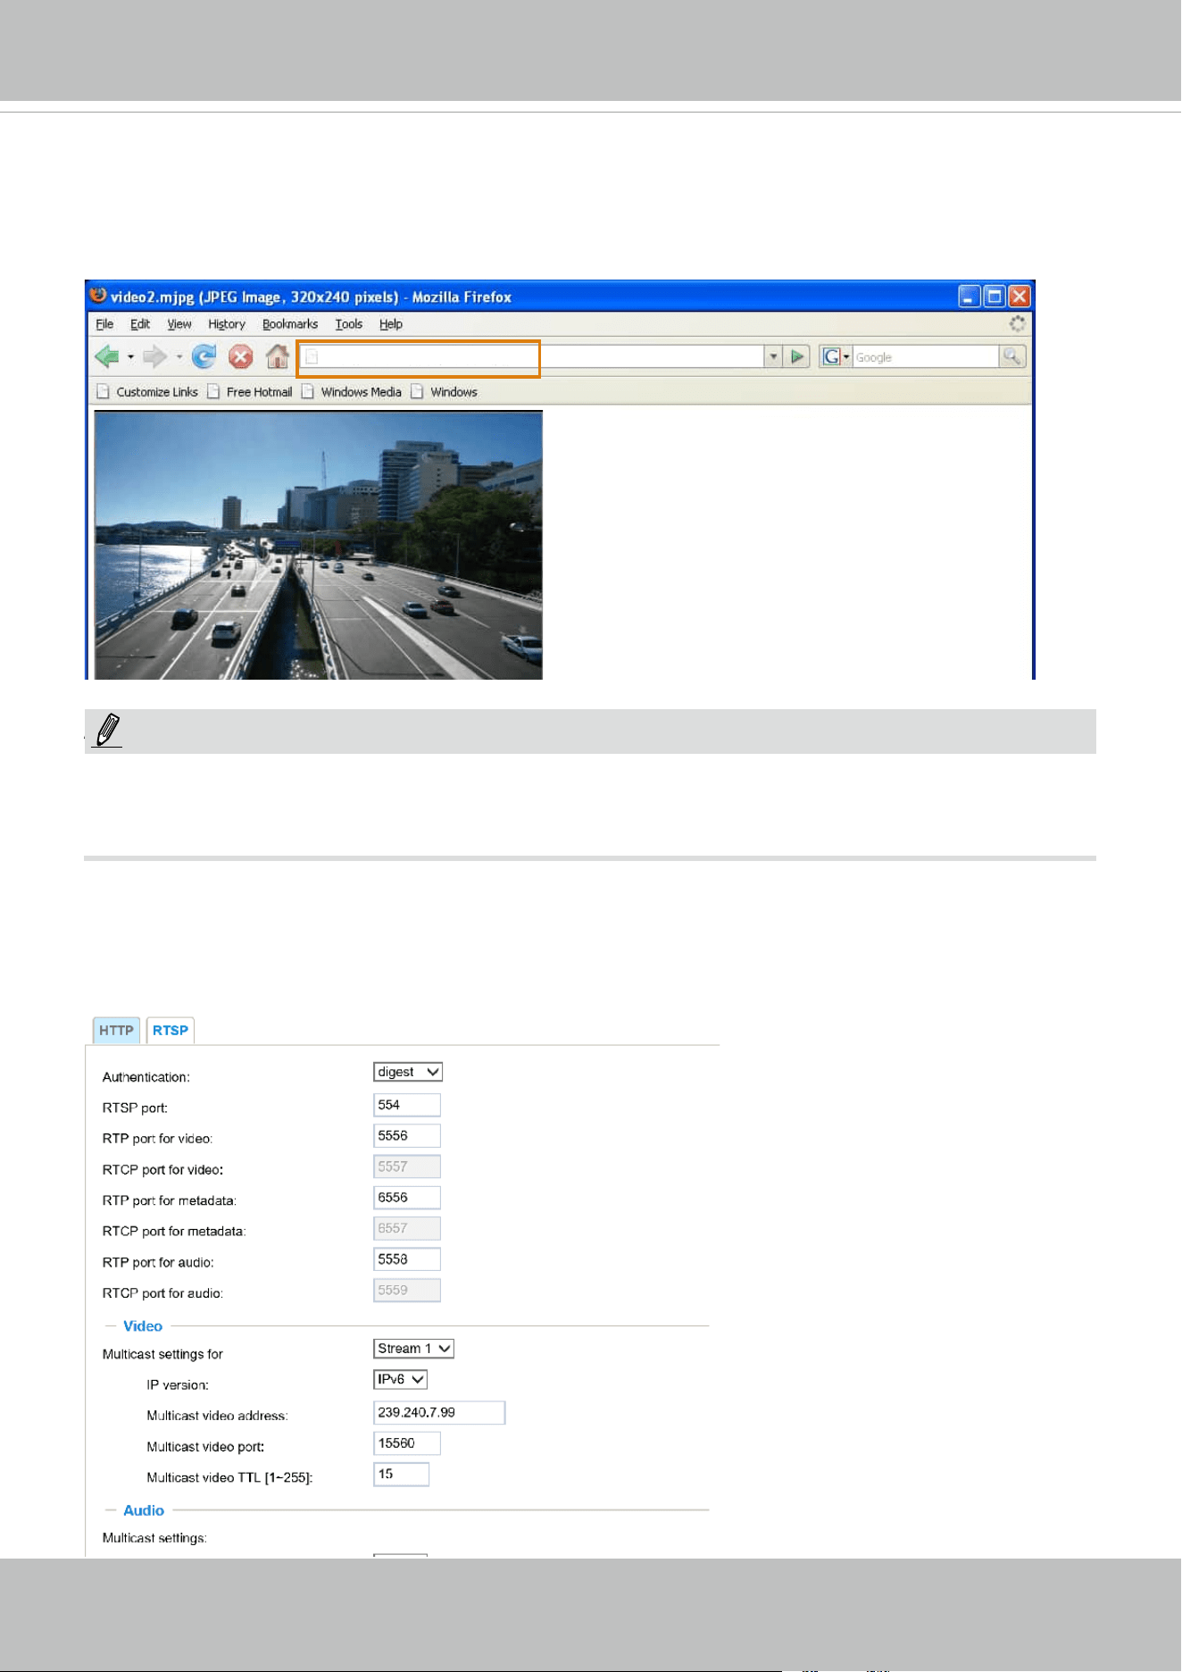
Task: Open the File menu
Action: click(x=104, y=324)
